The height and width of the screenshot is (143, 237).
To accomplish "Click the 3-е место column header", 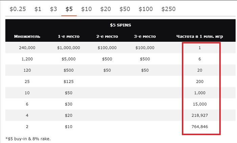I will point(145,36).
